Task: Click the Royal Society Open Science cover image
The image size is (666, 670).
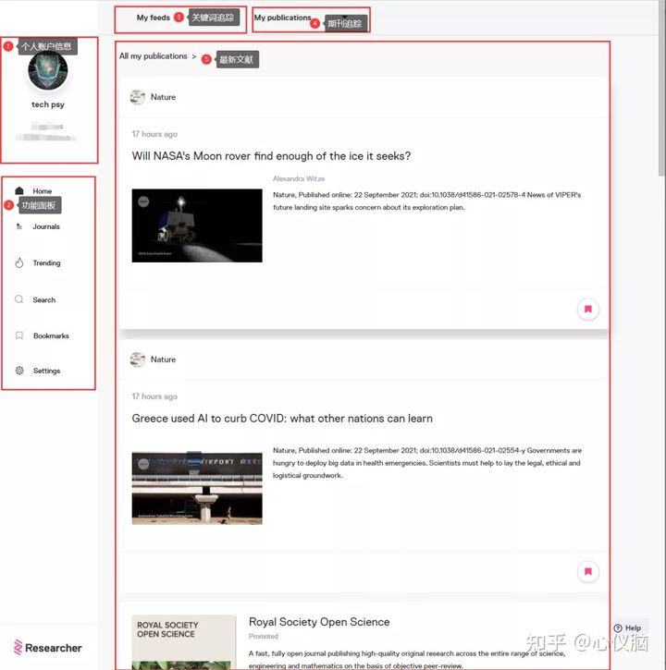Action: pyautogui.click(x=184, y=642)
